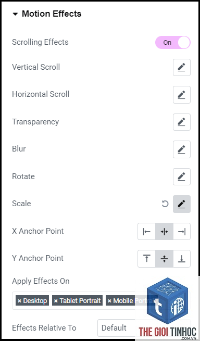Set Y Anchor Point to bottom
Screen dimensions: 200x341
pyautogui.click(x=182, y=259)
